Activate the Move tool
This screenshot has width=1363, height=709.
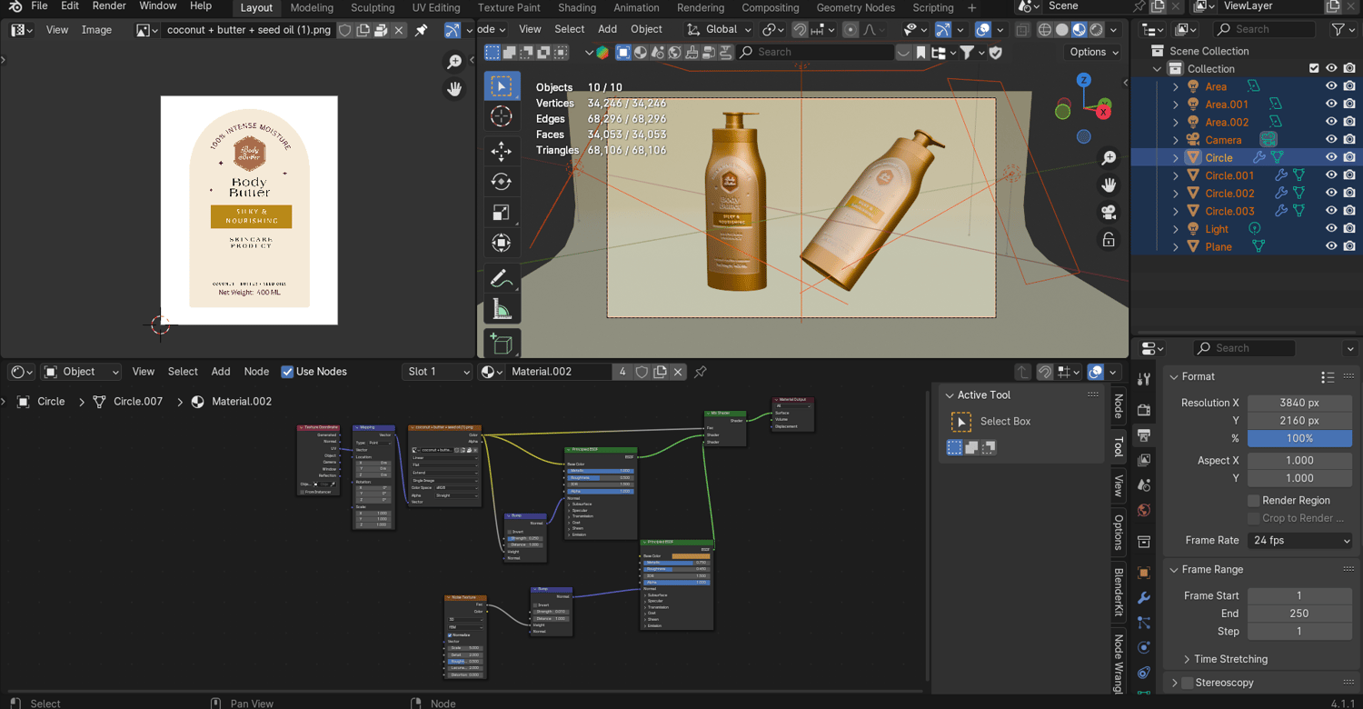pos(501,150)
